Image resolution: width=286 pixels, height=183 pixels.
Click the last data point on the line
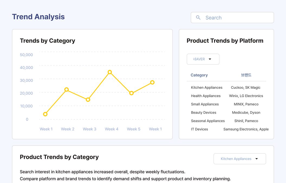pos(152,82)
